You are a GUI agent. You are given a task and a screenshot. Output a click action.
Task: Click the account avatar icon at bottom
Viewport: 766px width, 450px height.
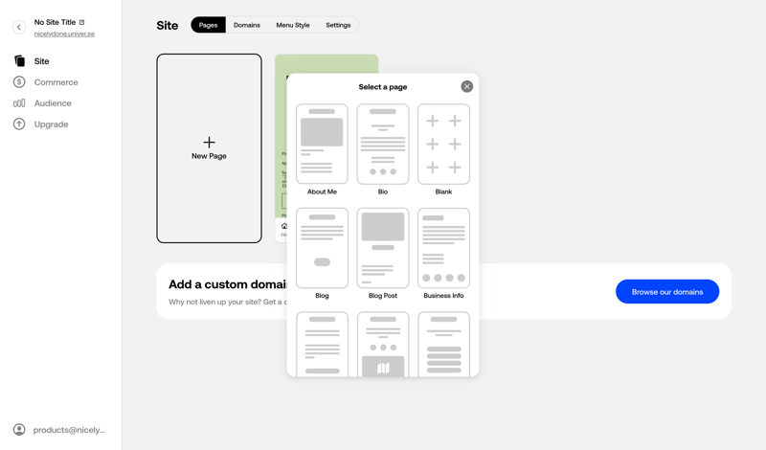[x=19, y=430]
